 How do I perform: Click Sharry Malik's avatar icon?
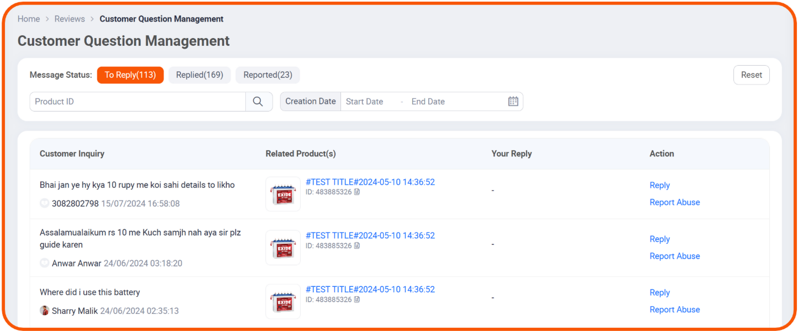pos(45,311)
